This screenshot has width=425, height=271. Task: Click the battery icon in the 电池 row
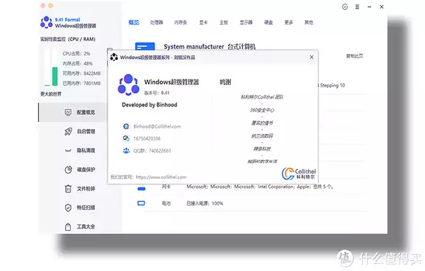(141, 203)
